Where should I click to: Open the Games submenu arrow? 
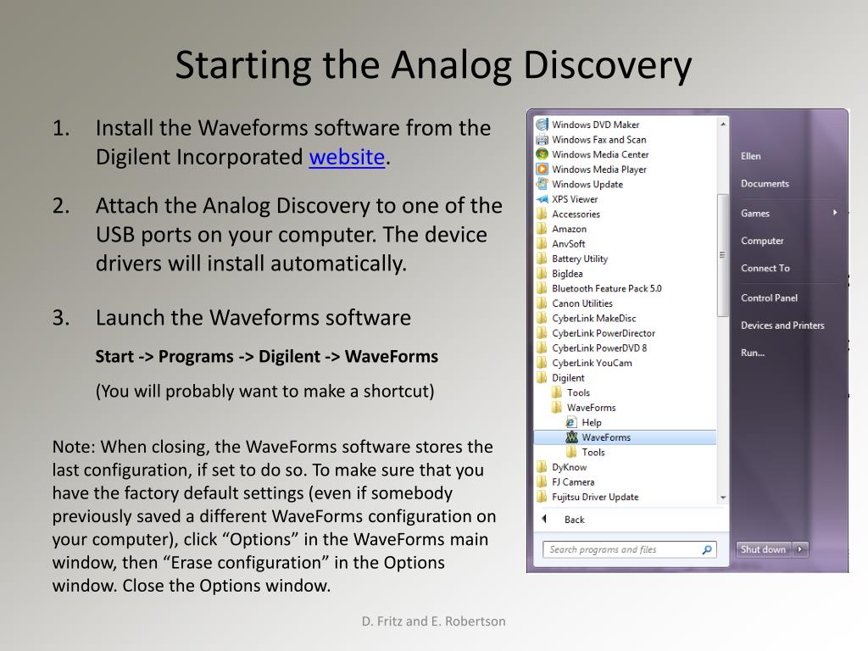(x=835, y=213)
